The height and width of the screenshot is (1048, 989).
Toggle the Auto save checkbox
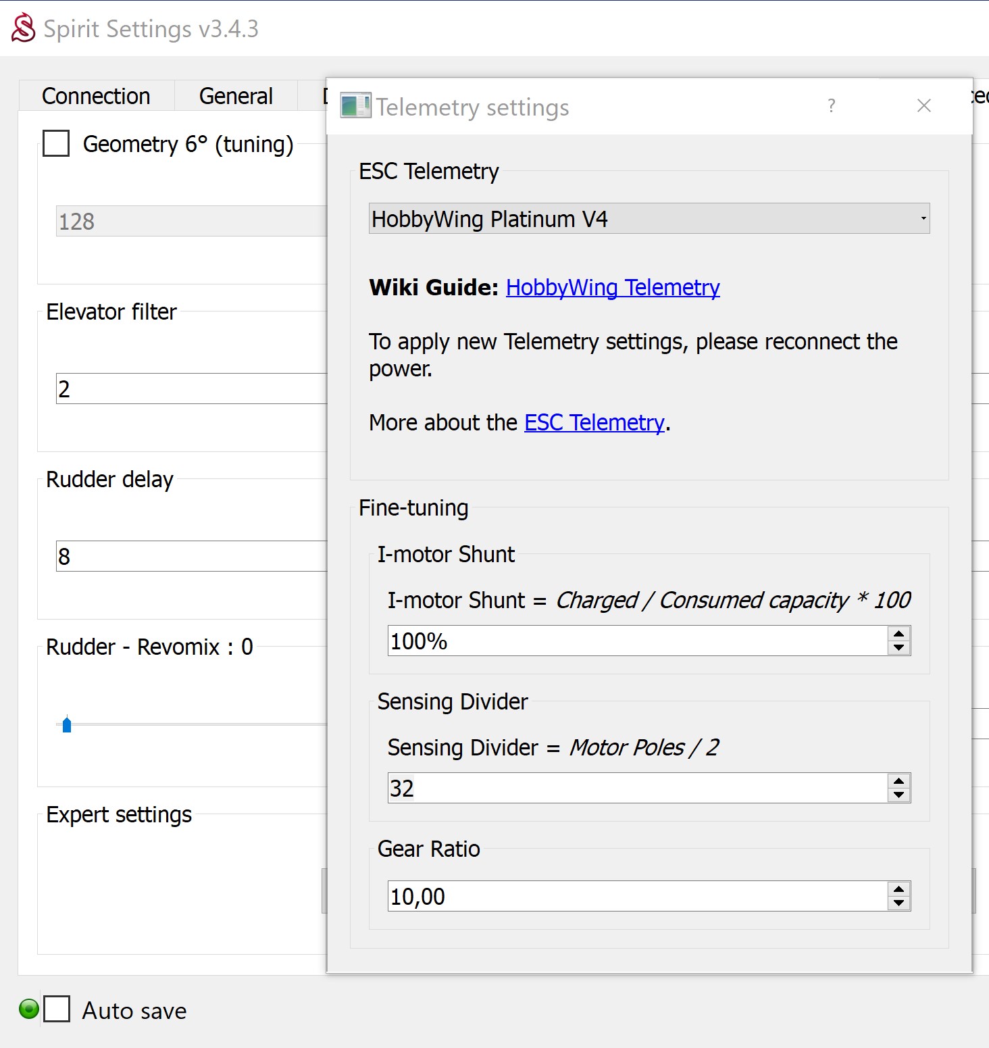57,1009
